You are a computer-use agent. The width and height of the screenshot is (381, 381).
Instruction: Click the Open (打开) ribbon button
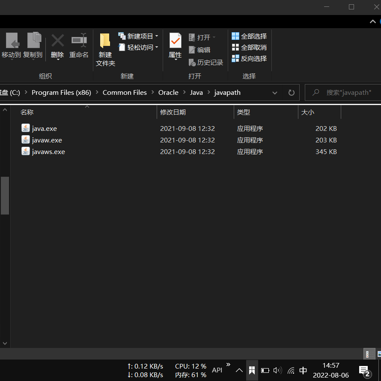click(x=202, y=37)
